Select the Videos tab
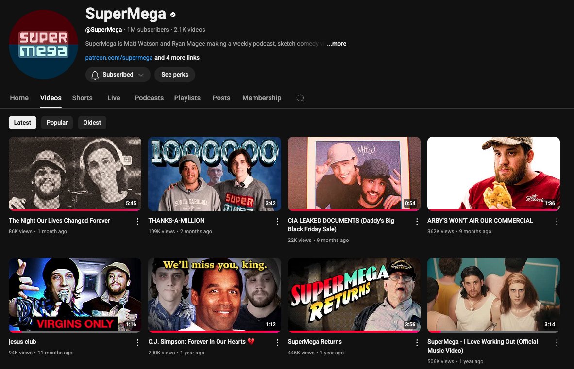 pyautogui.click(x=51, y=98)
